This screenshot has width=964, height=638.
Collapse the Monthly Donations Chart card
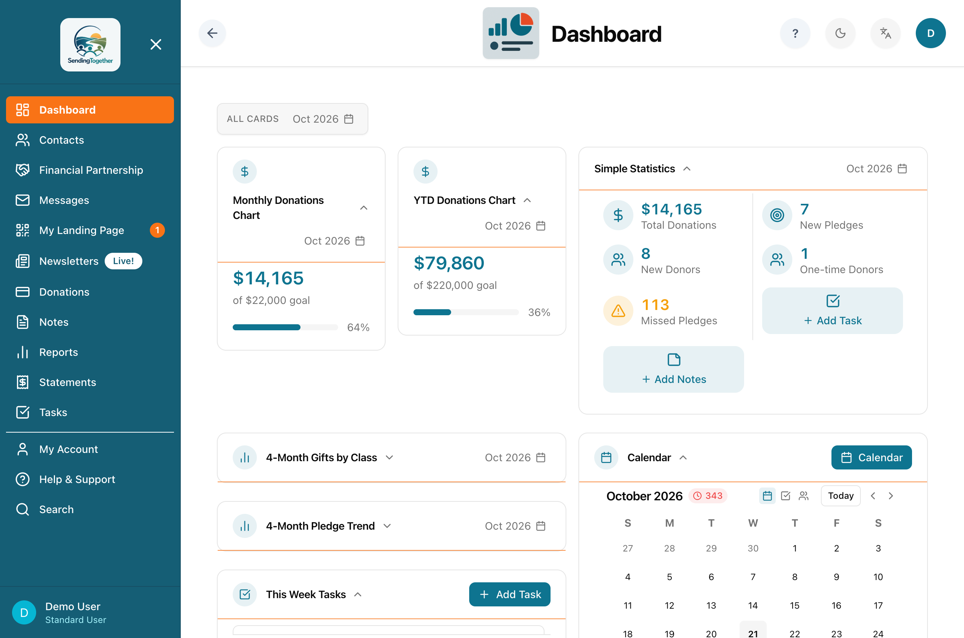click(x=364, y=208)
